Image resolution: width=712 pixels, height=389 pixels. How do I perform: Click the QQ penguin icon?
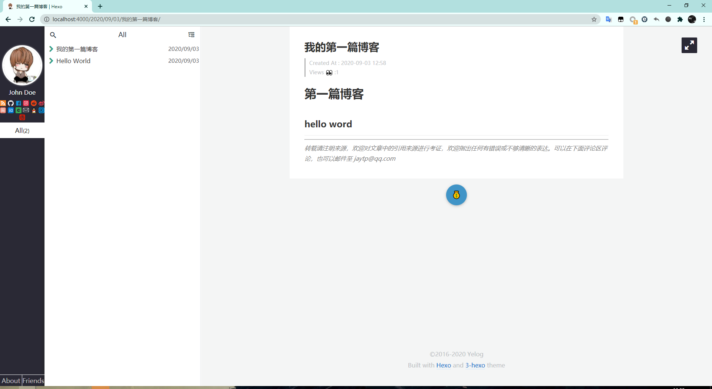click(x=34, y=110)
